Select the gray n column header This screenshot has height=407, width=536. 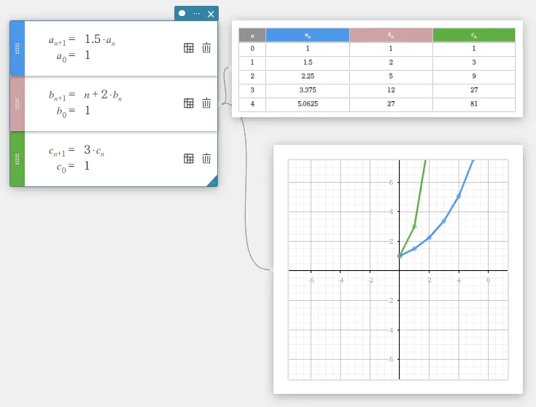pos(252,35)
